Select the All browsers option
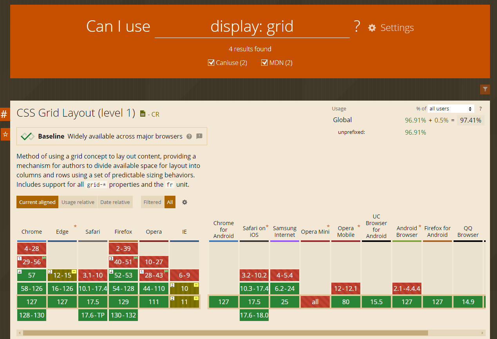Screen dimensions: 497x339 pos(170,202)
